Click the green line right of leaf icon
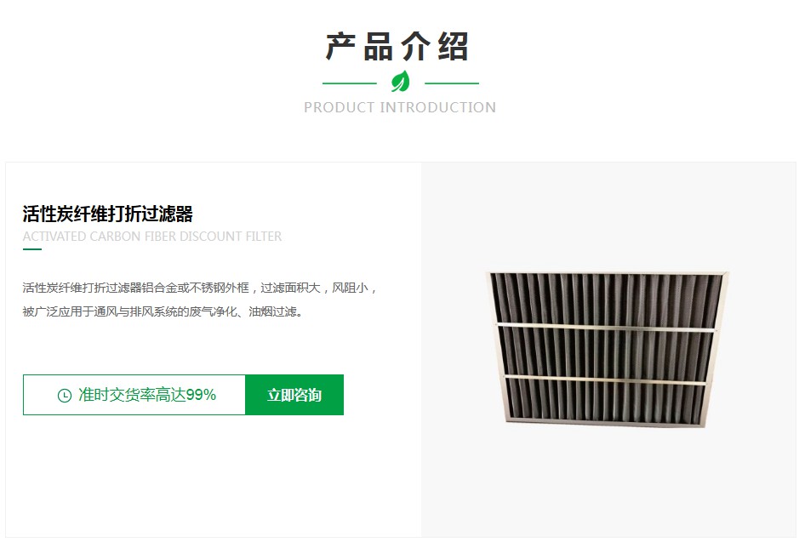 pos(452,83)
